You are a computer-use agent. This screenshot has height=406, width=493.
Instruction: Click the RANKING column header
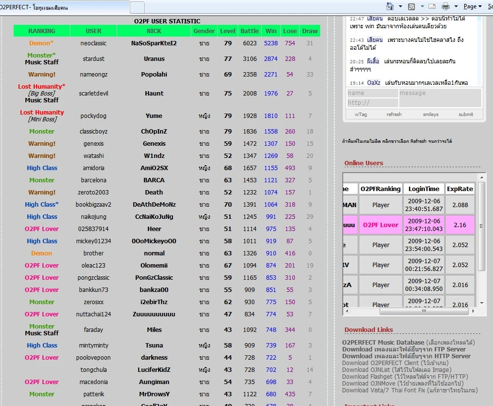pos(41,31)
